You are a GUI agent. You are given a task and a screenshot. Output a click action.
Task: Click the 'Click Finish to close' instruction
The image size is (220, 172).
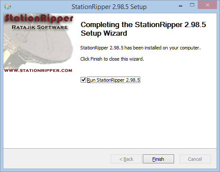112,59
